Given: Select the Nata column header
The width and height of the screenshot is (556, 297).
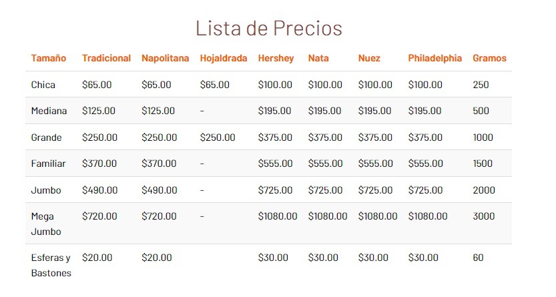Looking at the screenshot, I should click(318, 58).
